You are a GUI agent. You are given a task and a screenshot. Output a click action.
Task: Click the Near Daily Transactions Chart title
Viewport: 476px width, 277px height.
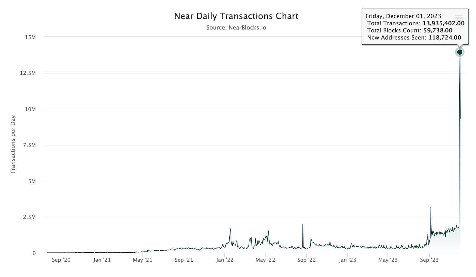point(237,16)
